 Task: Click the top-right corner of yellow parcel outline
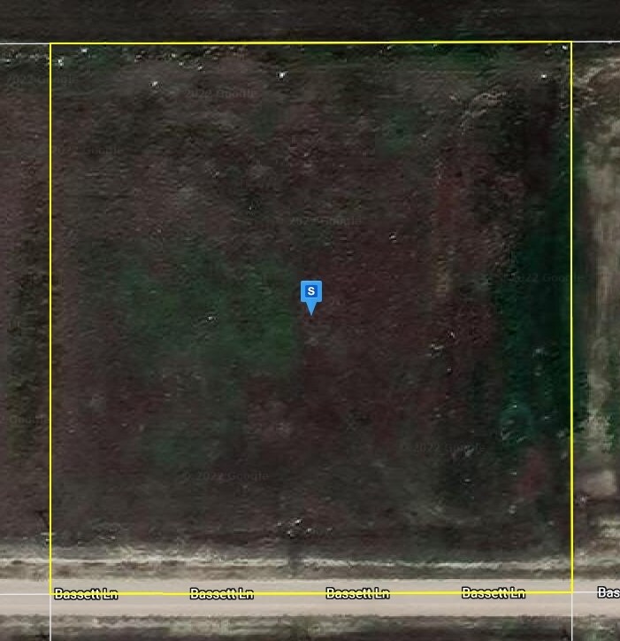click(571, 43)
